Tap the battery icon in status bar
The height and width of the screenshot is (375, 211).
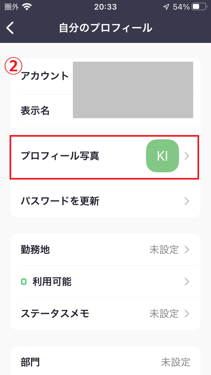(199, 7)
